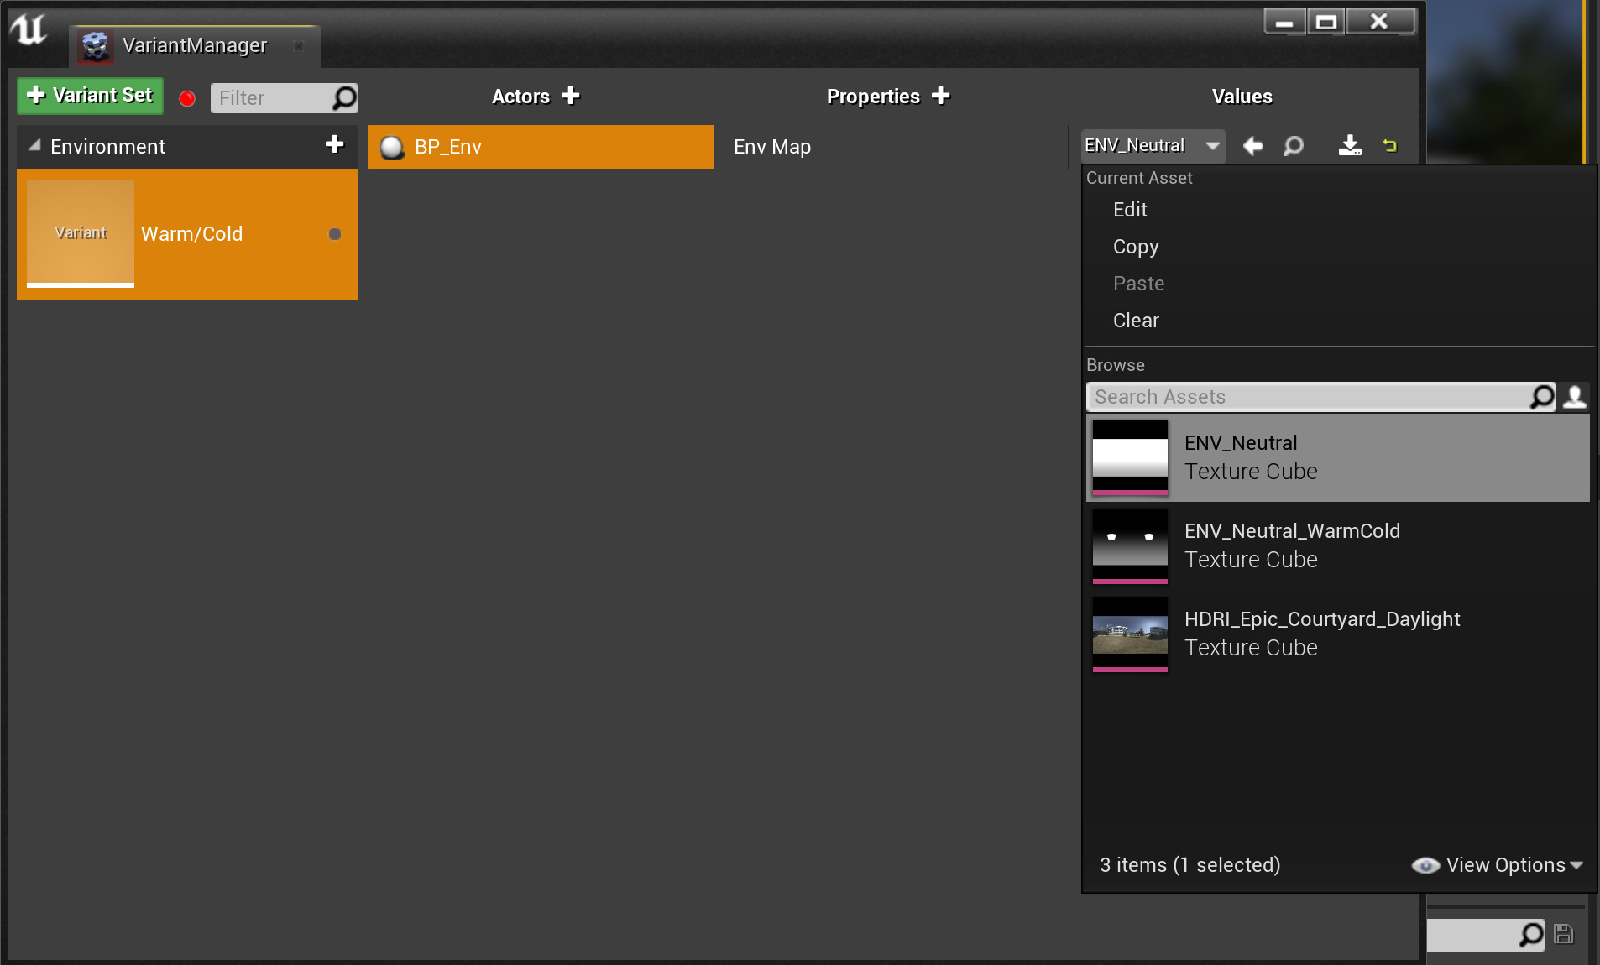
Task: Add a variant to the Environment set
Action: click(334, 145)
